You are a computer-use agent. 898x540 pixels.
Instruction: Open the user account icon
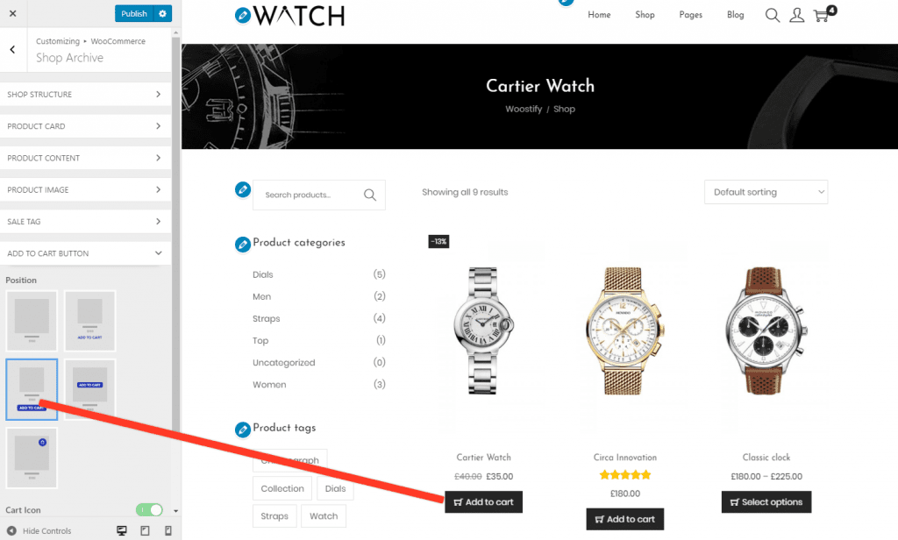click(796, 15)
